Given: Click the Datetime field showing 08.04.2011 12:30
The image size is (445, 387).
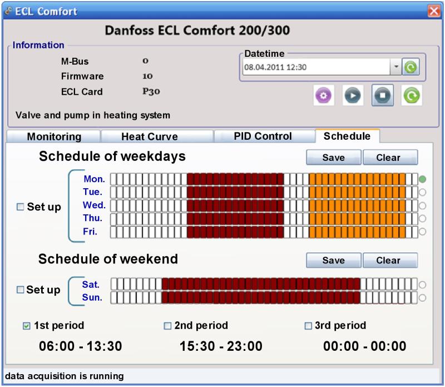Looking at the screenshot, I should [x=317, y=67].
